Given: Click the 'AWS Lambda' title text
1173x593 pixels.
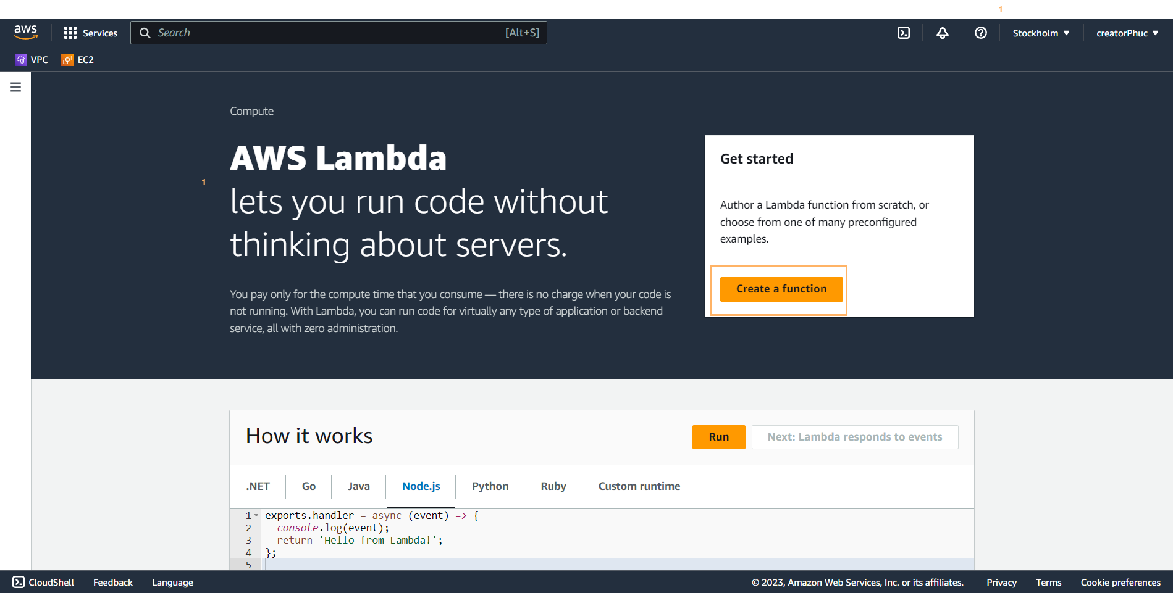Looking at the screenshot, I should coord(338,157).
